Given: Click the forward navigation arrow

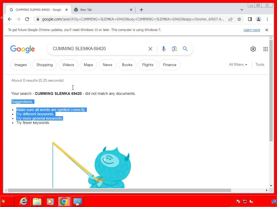Looking at the screenshot, I should (18, 19).
